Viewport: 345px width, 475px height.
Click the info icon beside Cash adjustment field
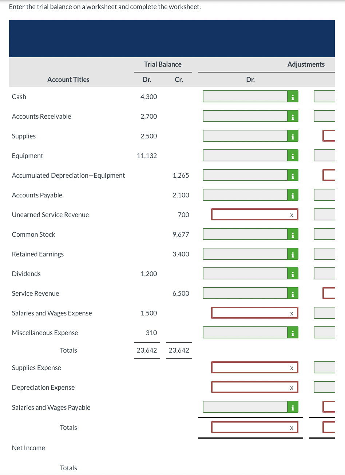293,97
